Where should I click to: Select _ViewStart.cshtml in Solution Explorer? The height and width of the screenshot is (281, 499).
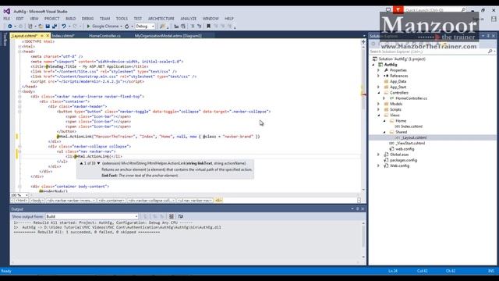click(x=411, y=144)
